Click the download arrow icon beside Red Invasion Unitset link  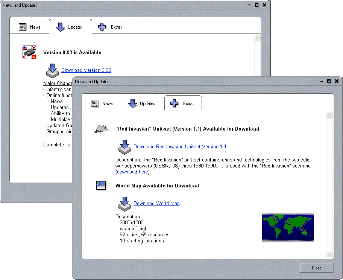pos(124,147)
